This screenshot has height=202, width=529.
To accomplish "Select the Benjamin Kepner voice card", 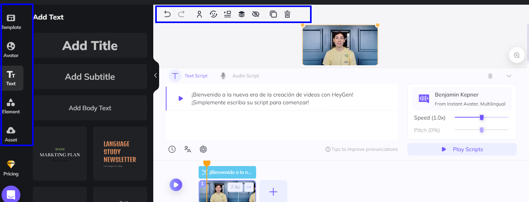I will click(462, 98).
